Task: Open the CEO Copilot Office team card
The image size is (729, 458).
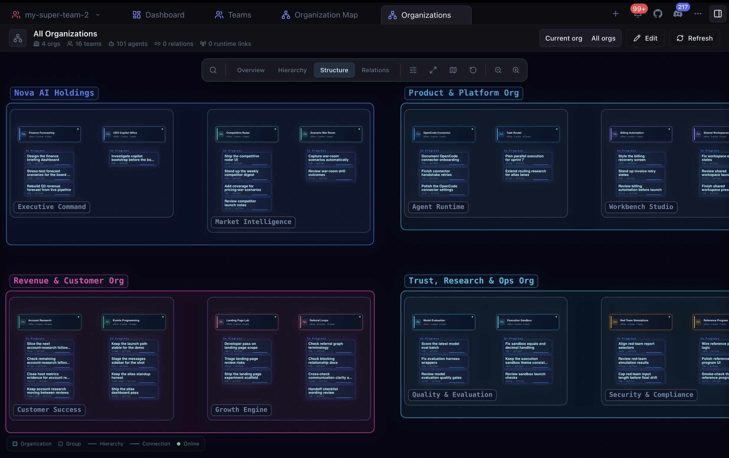Action: (x=134, y=134)
